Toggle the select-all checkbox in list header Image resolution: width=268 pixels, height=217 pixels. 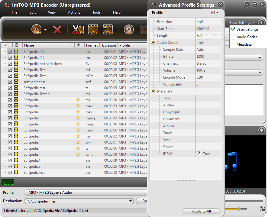[6, 45]
